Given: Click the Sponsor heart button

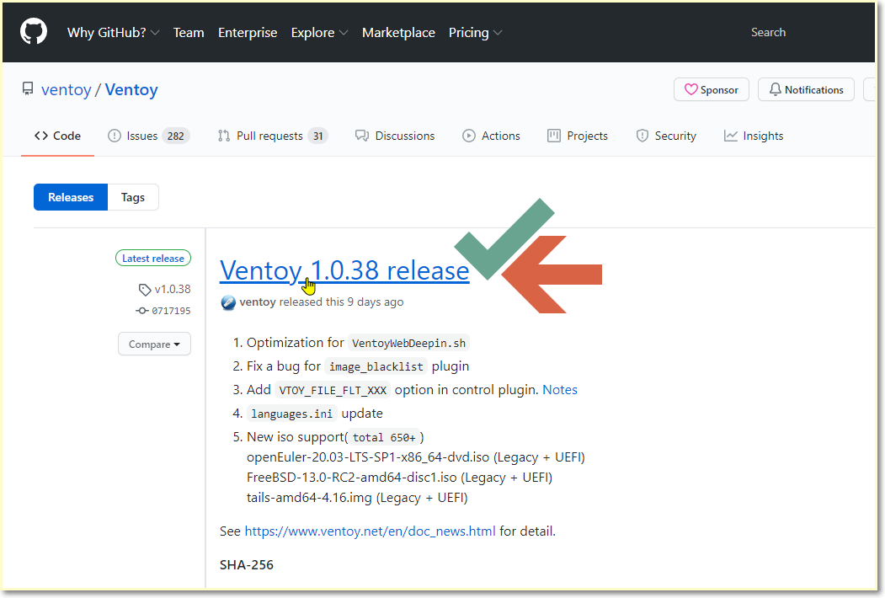Looking at the screenshot, I should (x=712, y=90).
